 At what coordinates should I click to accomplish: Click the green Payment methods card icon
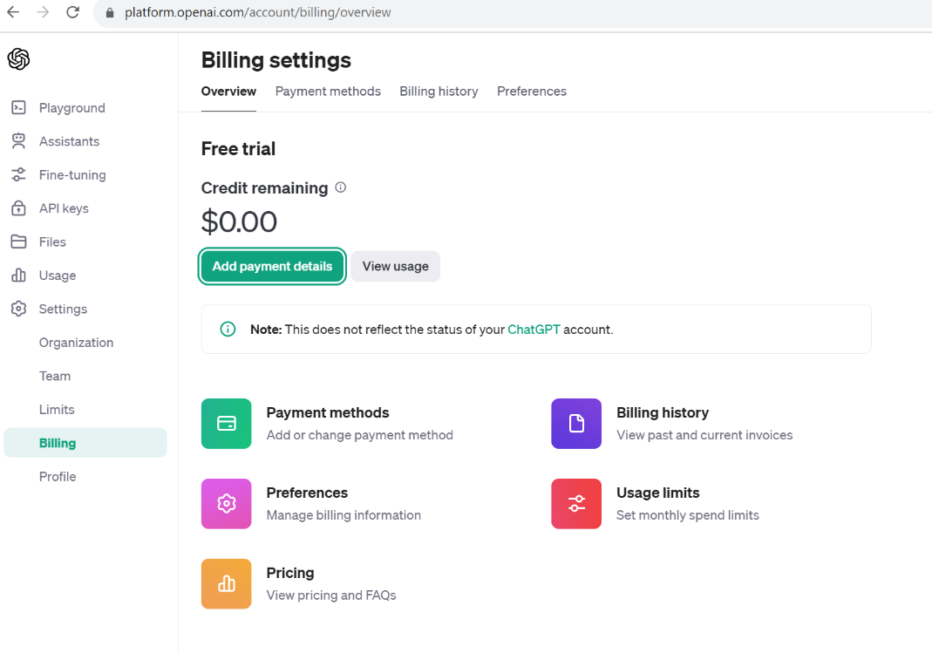point(227,424)
